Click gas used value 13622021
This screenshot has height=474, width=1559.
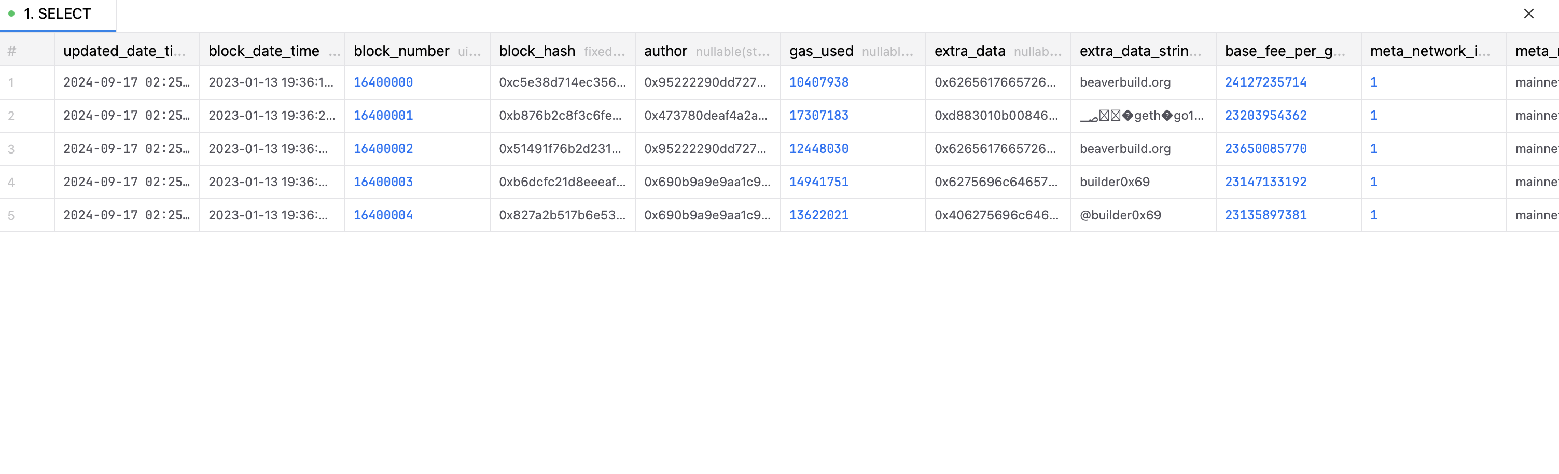(x=818, y=216)
